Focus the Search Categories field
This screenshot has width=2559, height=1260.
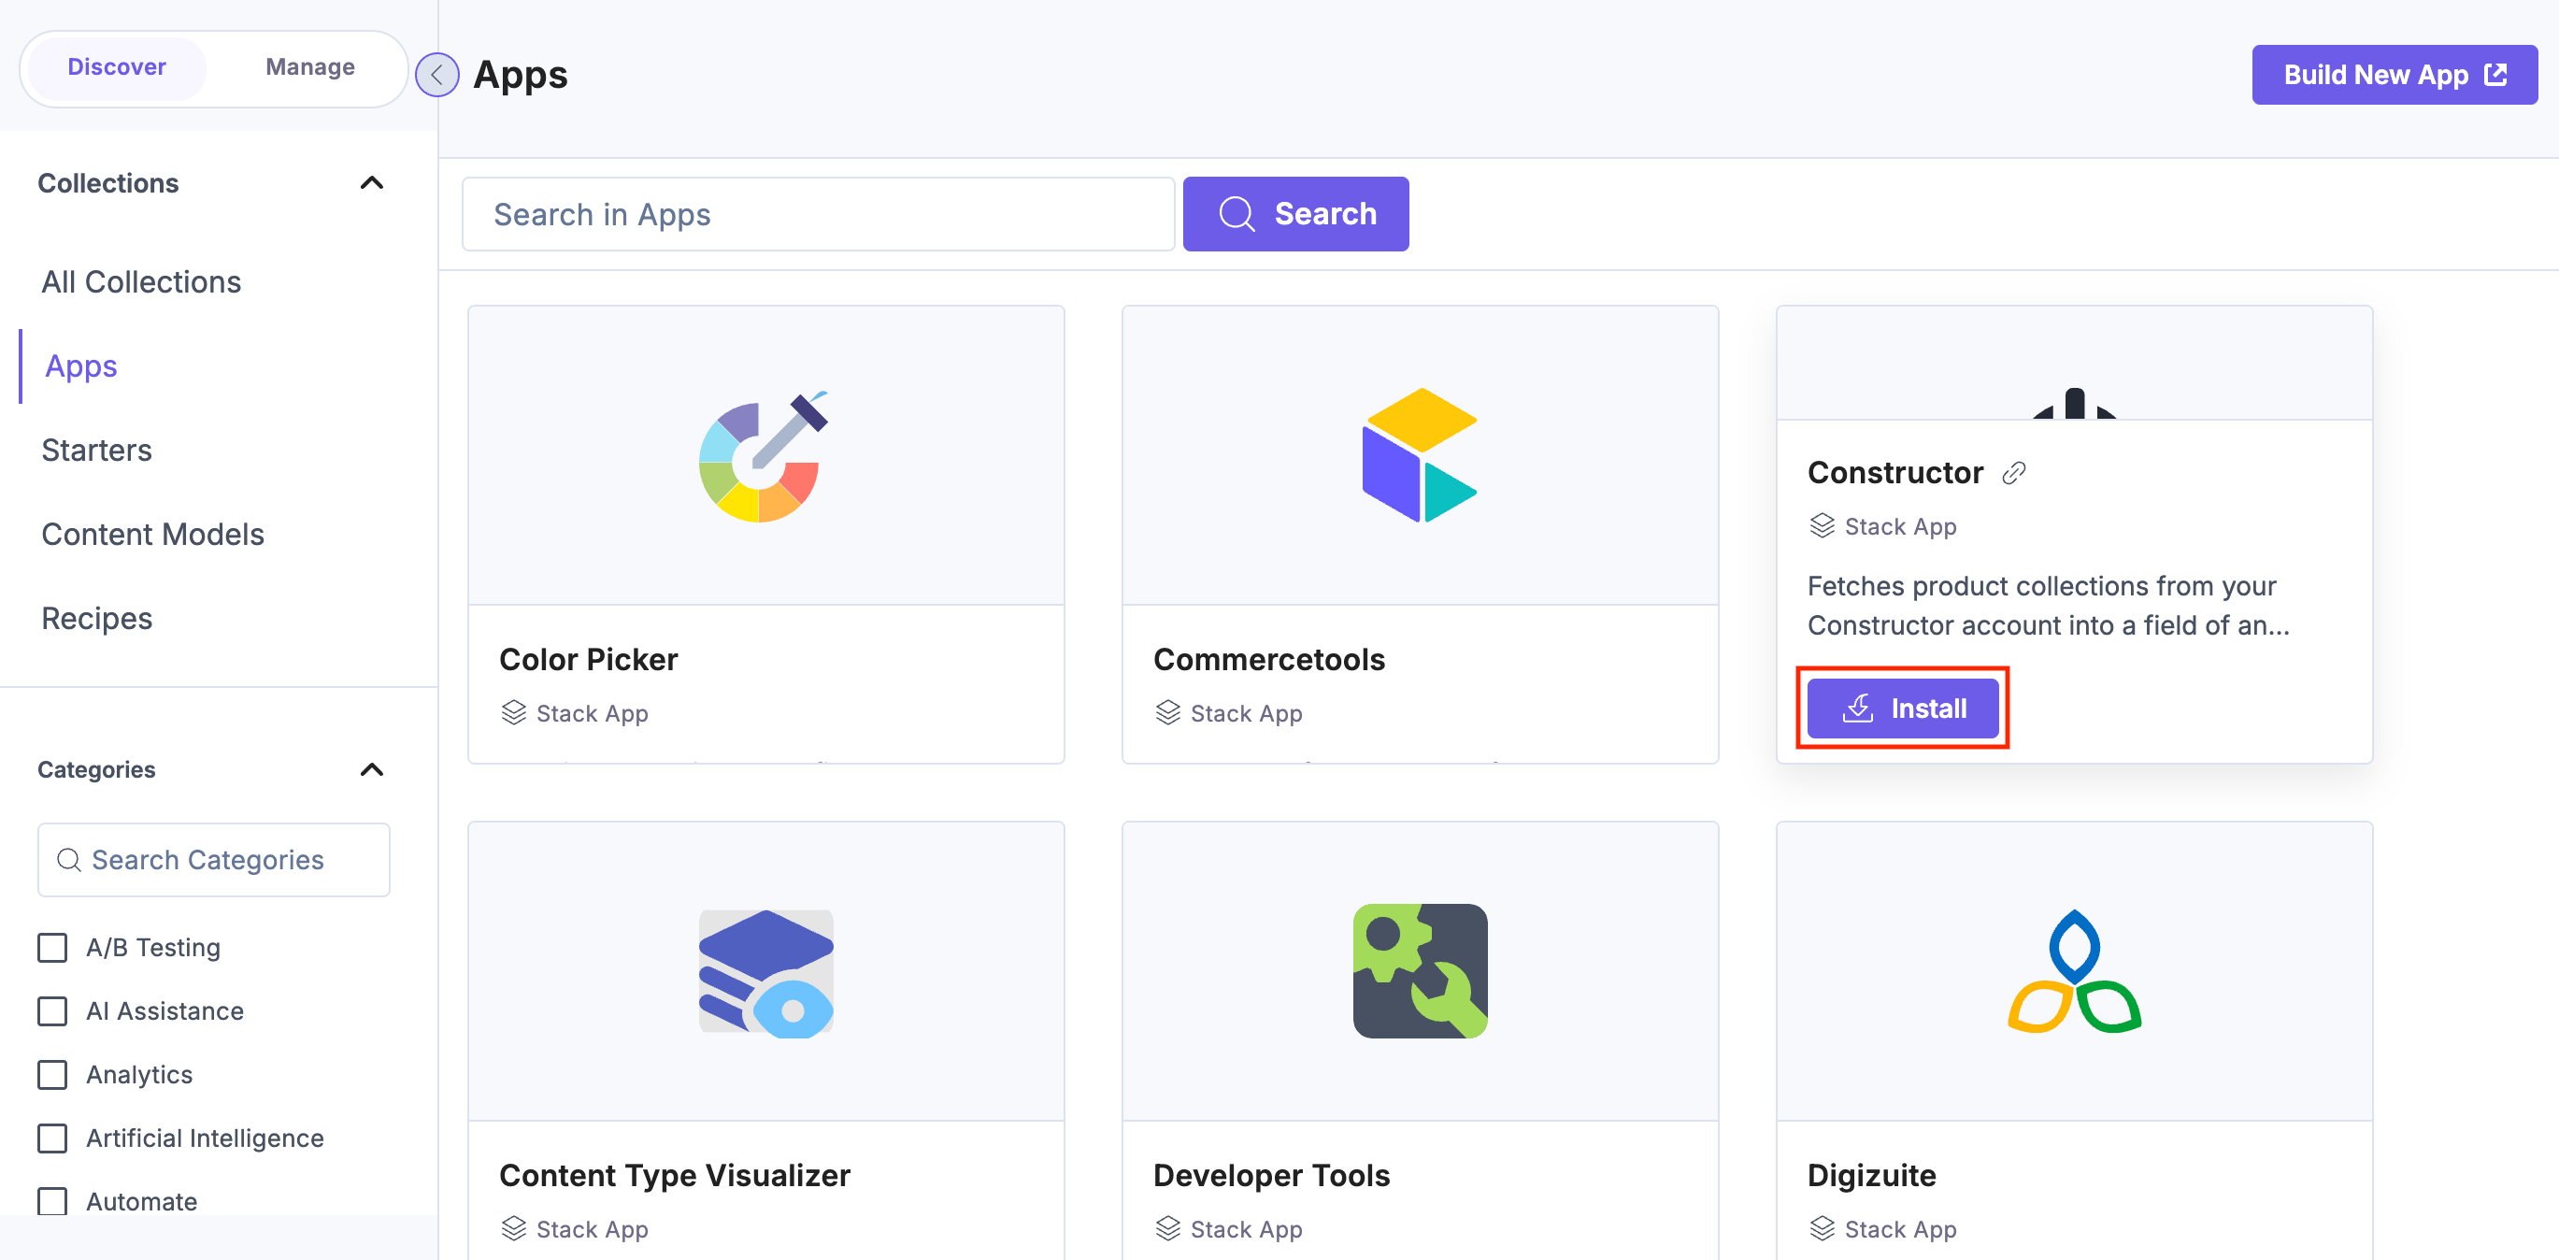(x=214, y=860)
